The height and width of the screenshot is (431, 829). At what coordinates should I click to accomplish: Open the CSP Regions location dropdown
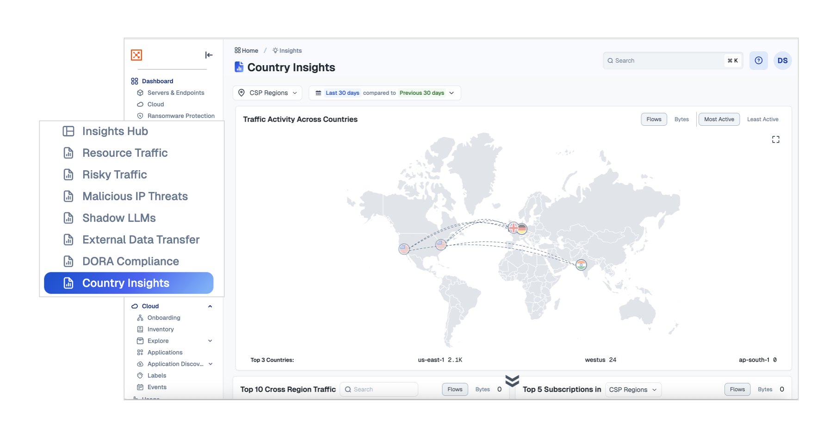(x=267, y=93)
